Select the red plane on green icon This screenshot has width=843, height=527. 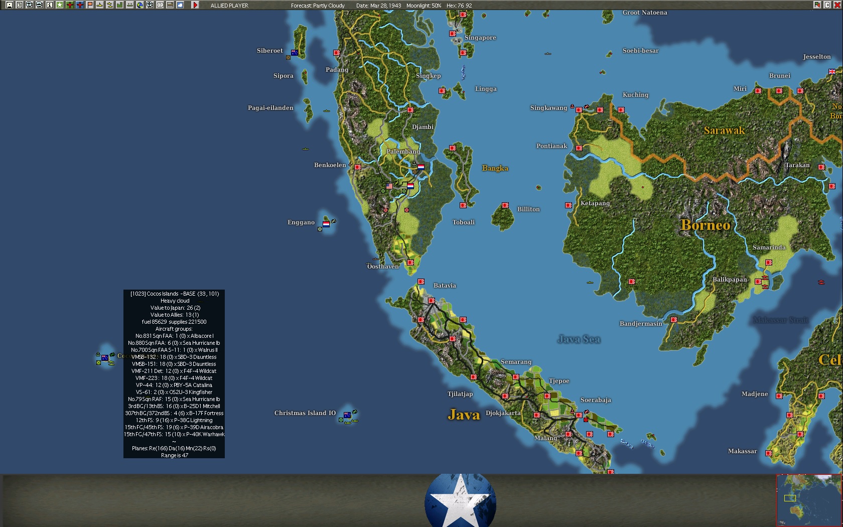pyautogui.click(x=69, y=5)
